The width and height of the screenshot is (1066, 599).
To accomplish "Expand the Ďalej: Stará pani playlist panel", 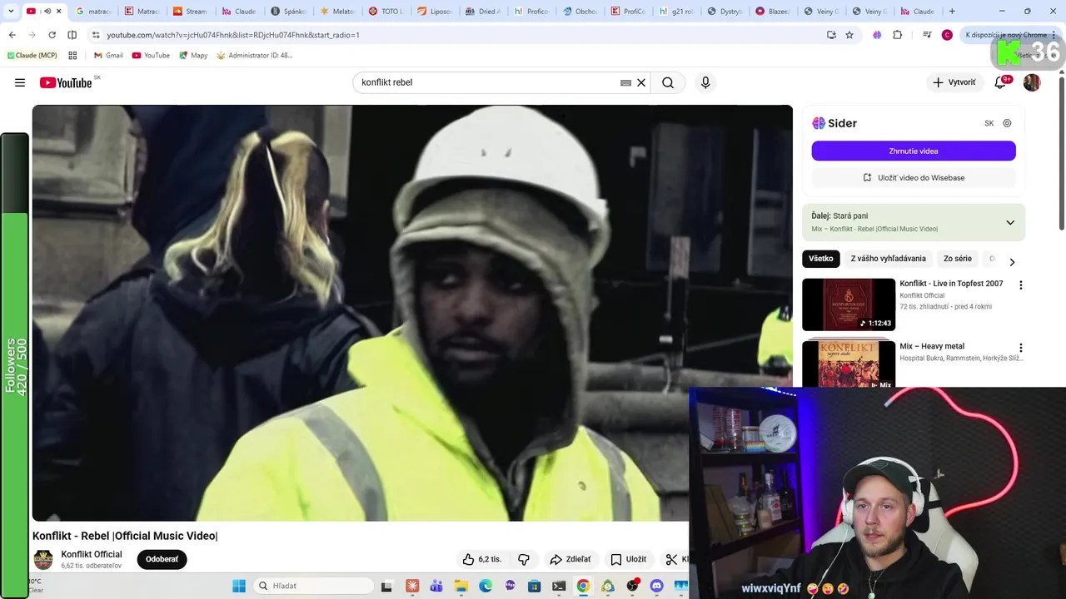I will click(x=1010, y=222).
